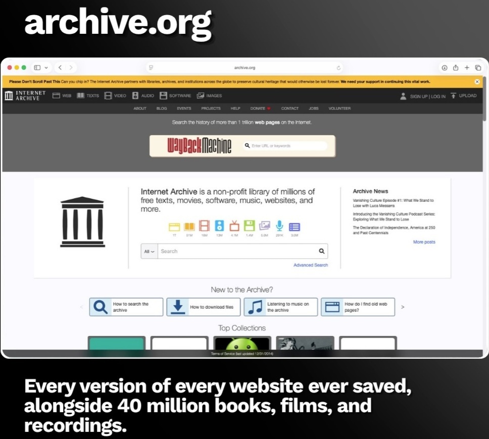Click the Internet Archive logo in navbar
Image resolution: width=489 pixels, height=439 pixels.
[x=25, y=96]
